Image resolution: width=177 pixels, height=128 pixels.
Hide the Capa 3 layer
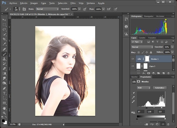point(133,66)
